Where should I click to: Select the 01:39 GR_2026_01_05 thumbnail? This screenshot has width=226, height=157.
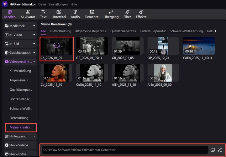coord(128,46)
